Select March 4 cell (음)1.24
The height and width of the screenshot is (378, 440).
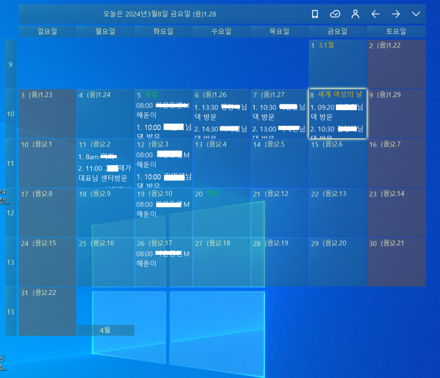pos(106,114)
